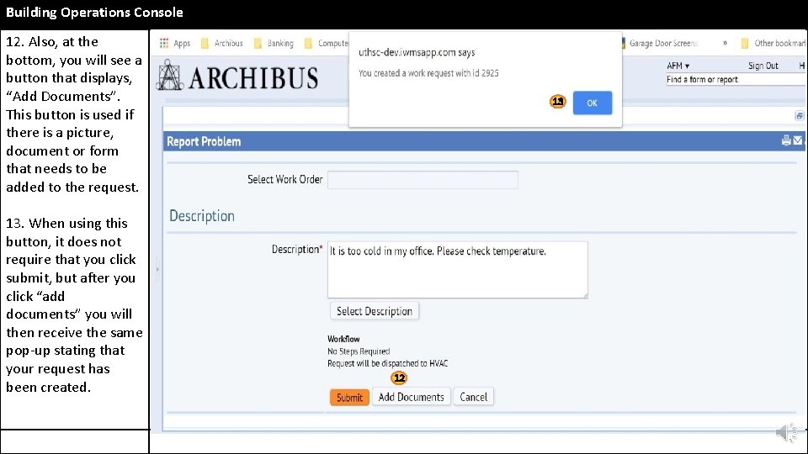Open the Garage Door Screens bookmark
Viewport: 808px width, 454px height.
(659, 43)
